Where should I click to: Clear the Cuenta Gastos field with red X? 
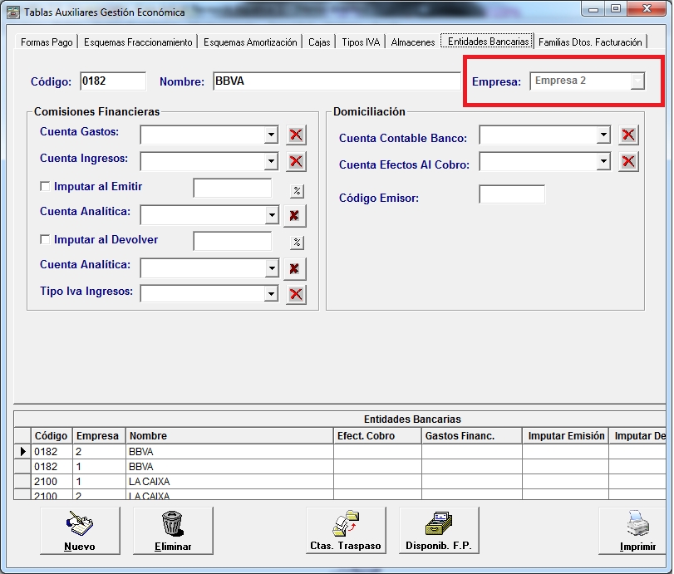pos(296,135)
